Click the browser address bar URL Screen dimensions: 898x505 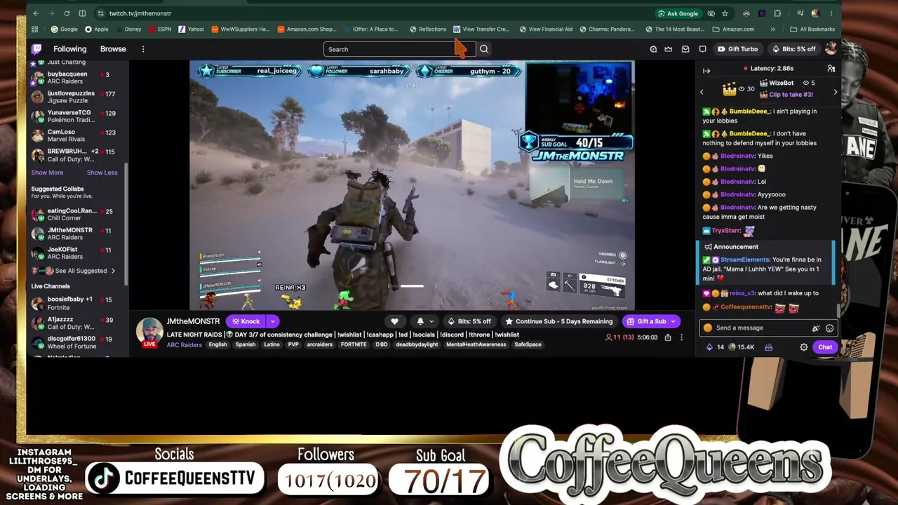[x=140, y=13]
